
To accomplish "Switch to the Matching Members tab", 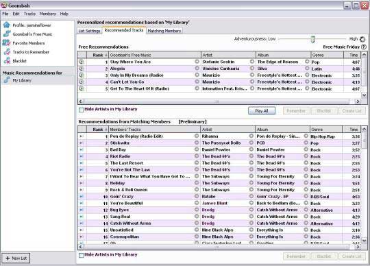I will [164, 31].
